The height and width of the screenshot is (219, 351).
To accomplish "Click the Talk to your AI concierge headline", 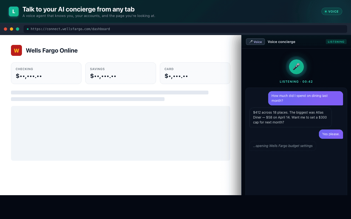I will [78, 9].
